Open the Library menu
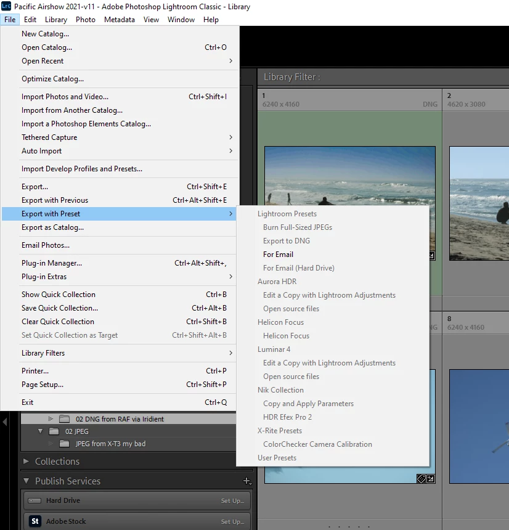This screenshot has width=509, height=530. coord(56,20)
